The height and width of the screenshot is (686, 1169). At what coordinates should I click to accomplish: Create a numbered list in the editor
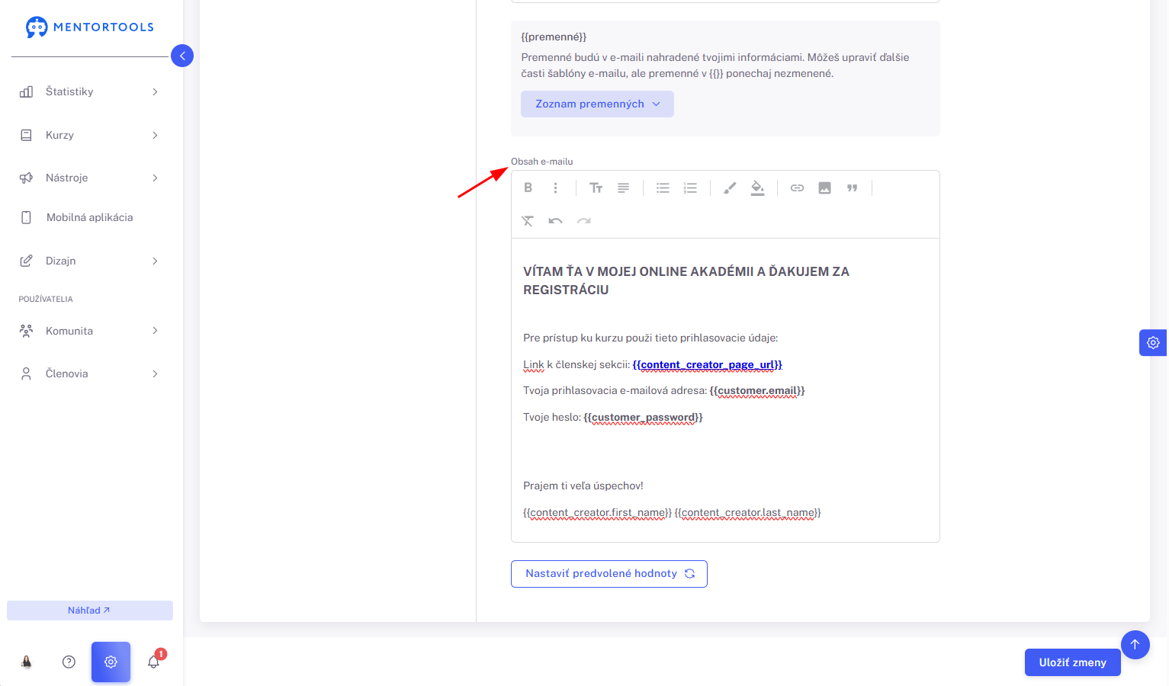(x=690, y=188)
